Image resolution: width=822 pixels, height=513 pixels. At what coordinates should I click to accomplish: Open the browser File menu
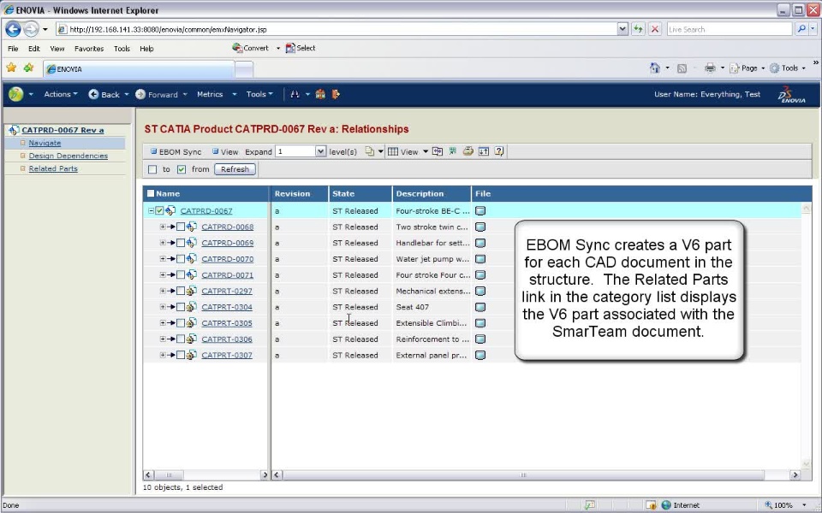[13, 49]
